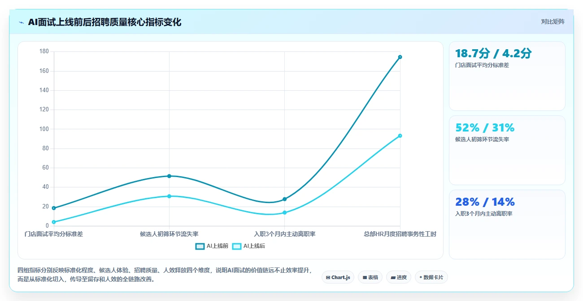Click the AI上线后 legend color box
Screen dimensions: 583x301
click(x=237, y=246)
